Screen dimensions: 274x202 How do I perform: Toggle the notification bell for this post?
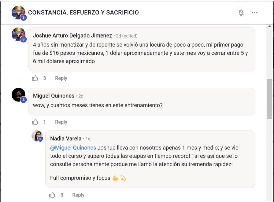pos(241,13)
